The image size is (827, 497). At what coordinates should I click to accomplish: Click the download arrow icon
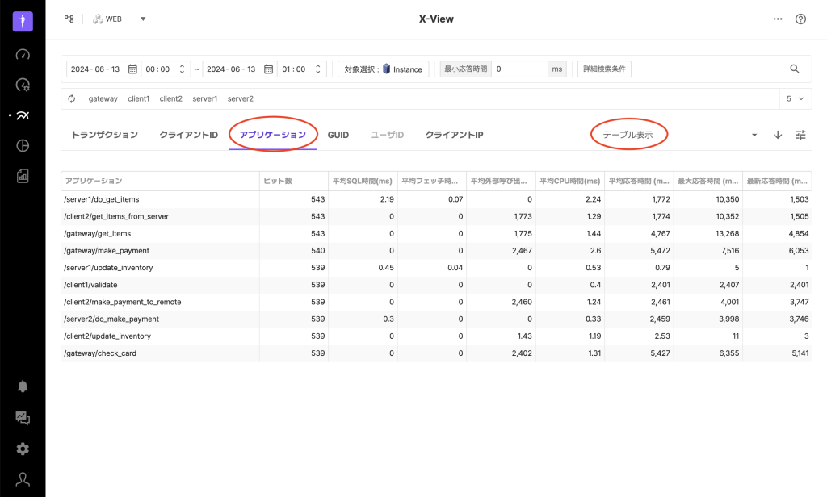(778, 135)
